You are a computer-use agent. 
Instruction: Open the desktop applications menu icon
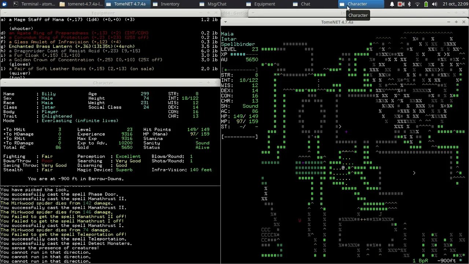(4, 4)
